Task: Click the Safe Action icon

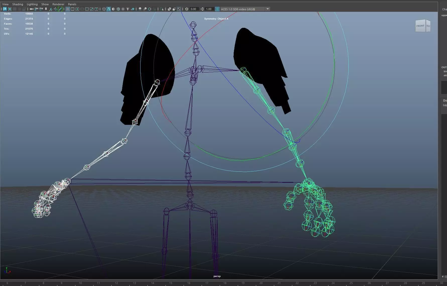Action: pos(92,9)
